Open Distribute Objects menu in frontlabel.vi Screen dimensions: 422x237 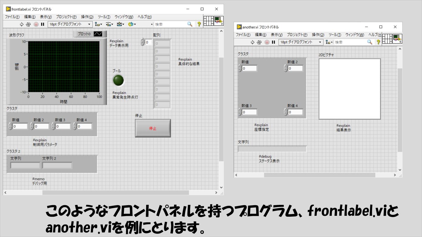coord(109,24)
